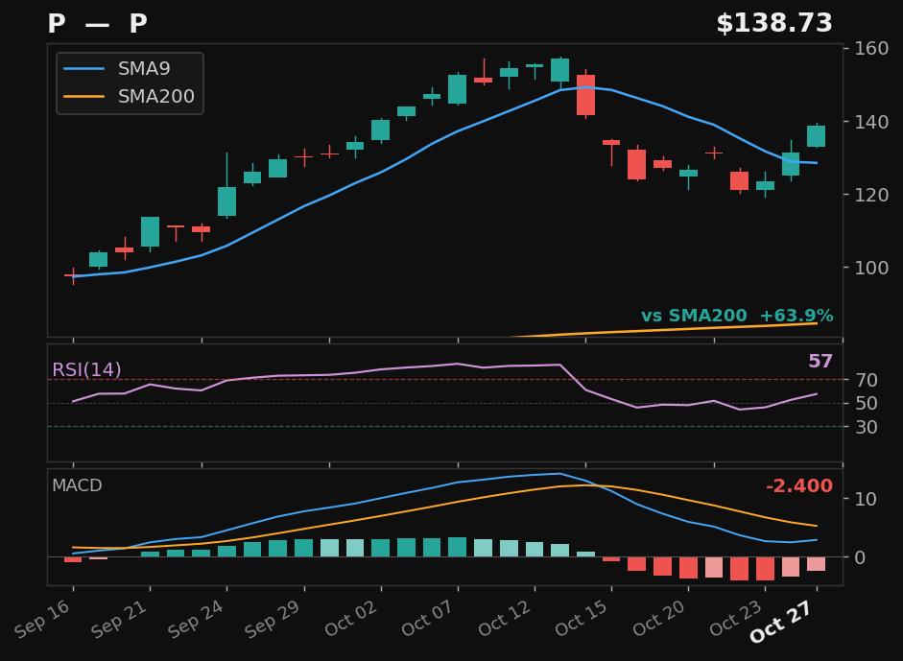Viewport: 903px width, 661px height.
Task: Click the Sep 24 date tick label
Action: pyautogui.click(x=198, y=619)
